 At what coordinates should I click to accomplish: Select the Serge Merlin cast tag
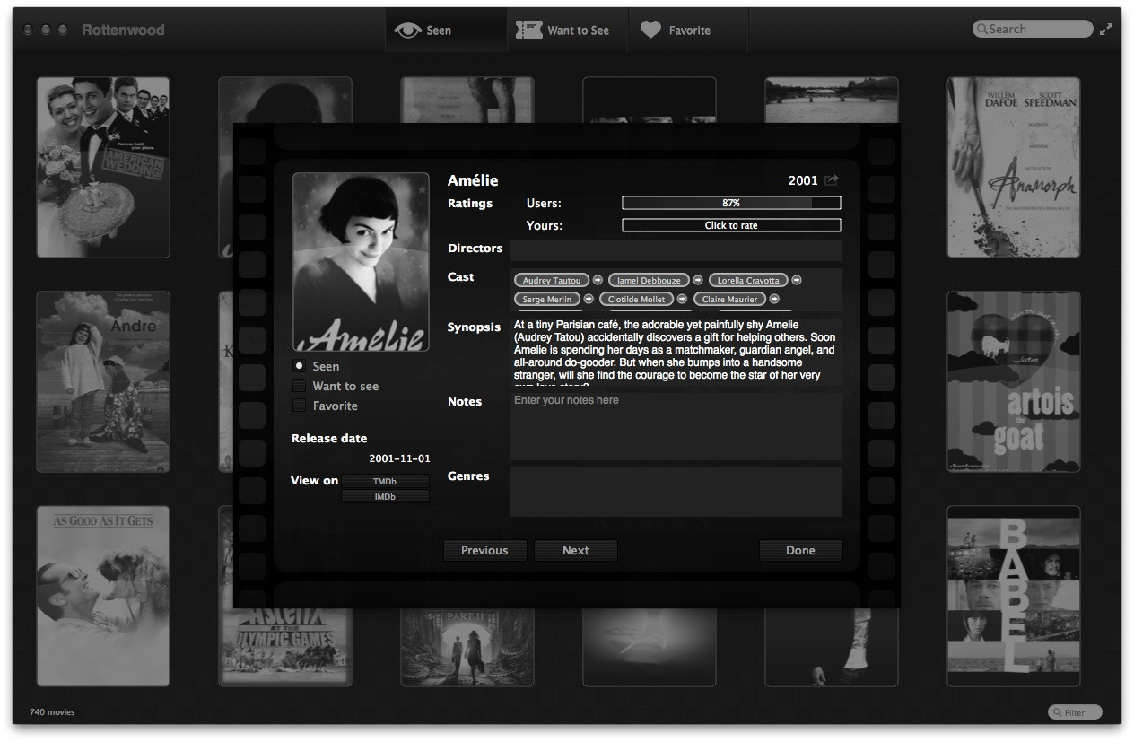[547, 300]
